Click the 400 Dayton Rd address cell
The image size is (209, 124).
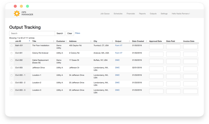click(x=75, y=46)
